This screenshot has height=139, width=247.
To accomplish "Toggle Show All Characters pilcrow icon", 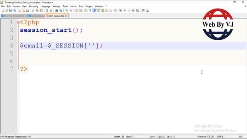I will [90, 10].
